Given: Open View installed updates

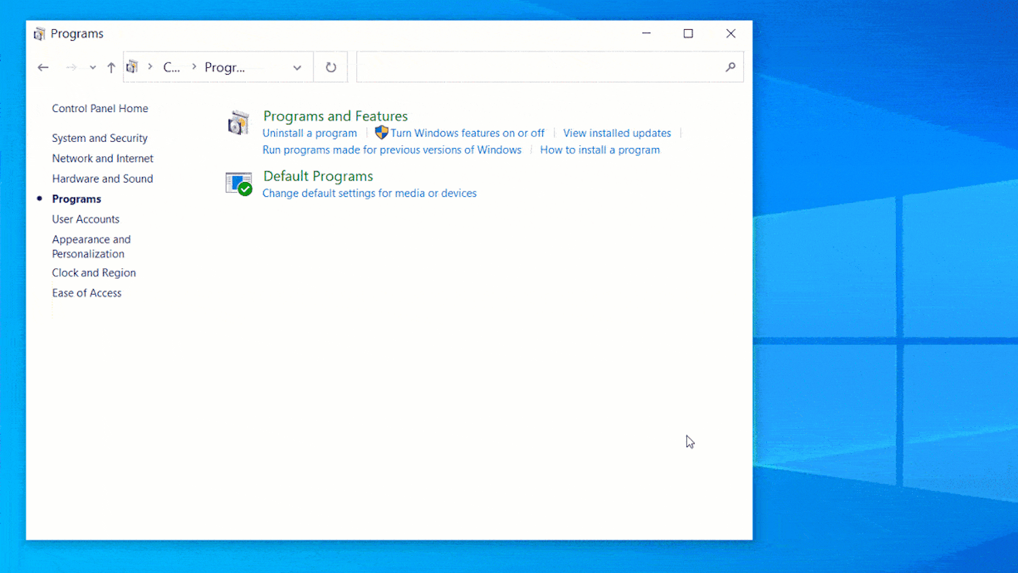Looking at the screenshot, I should pos(616,132).
